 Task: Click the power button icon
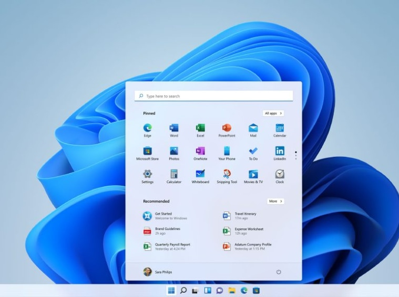(x=279, y=272)
